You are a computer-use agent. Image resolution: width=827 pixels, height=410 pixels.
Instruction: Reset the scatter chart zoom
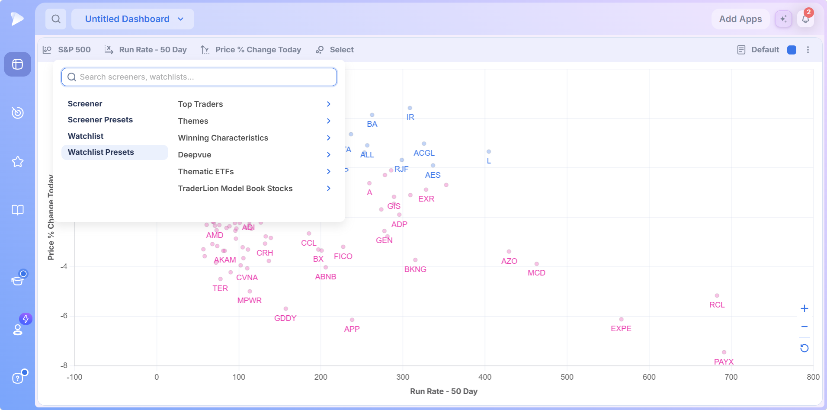click(x=805, y=348)
